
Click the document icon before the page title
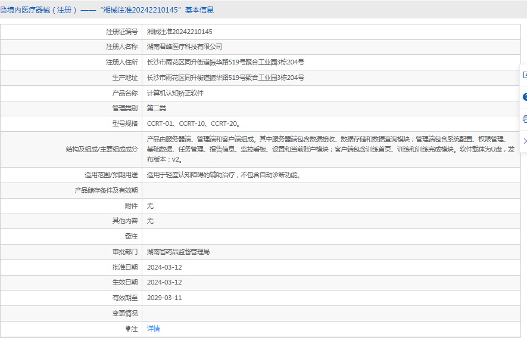click(x=3, y=10)
